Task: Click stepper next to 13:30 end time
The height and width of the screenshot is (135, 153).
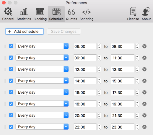Action: (137, 69)
